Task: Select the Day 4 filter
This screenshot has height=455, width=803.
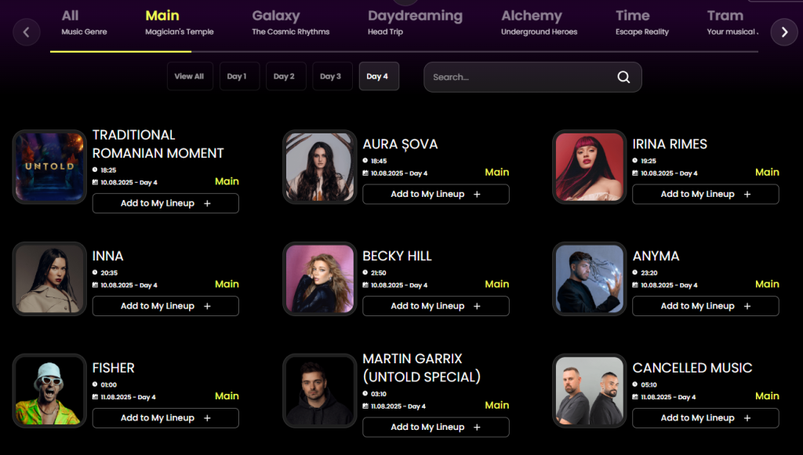Action: (x=379, y=76)
